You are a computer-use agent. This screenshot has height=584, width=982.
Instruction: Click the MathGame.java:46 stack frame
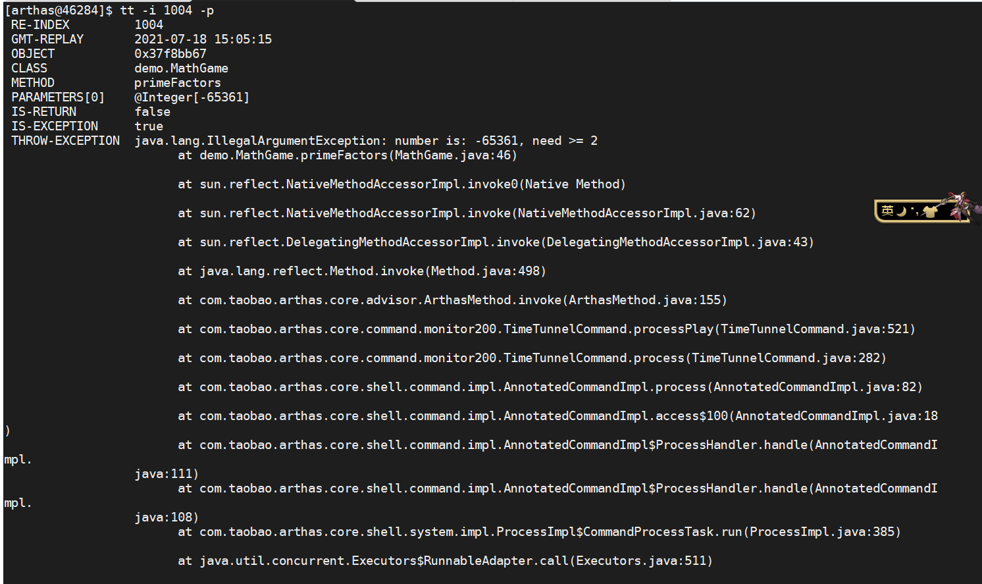coord(348,155)
